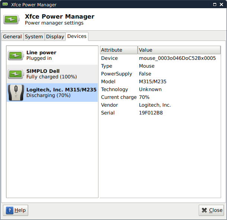Click the serial value 19F012B8
This screenshot has width=227, height=220.
point(151,113)
